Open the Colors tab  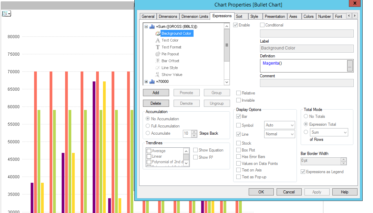coord(308,16)
